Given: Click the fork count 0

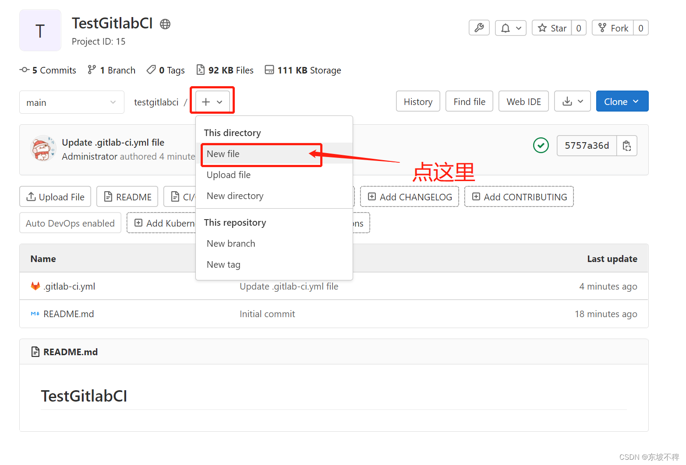Looking at the screenshot, I should click(x=641, y=28).
